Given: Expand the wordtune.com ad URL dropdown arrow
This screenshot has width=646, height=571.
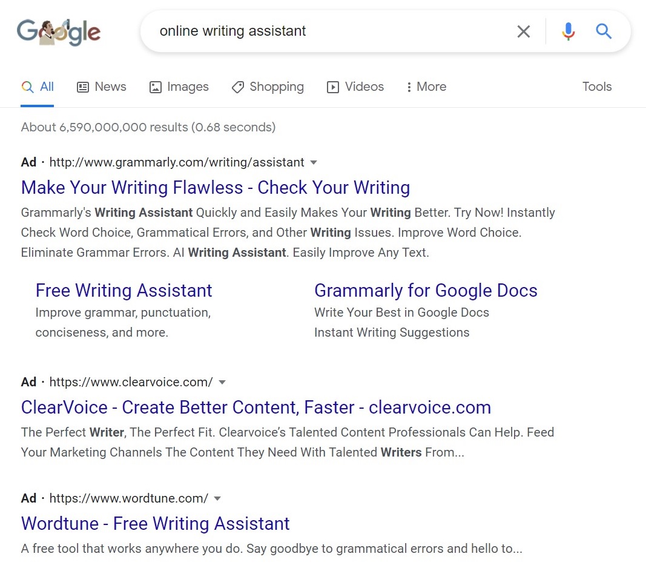Looking at the screenshot, I should (x=217, y=499).
